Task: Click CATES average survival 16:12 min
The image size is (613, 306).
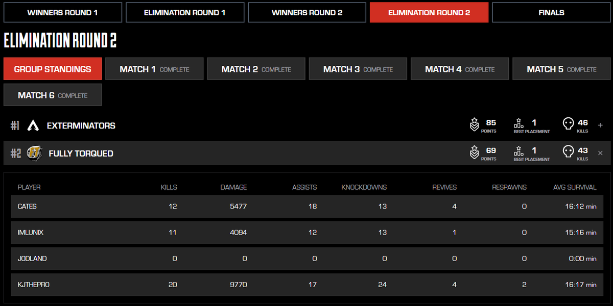Action: [582, 207]
